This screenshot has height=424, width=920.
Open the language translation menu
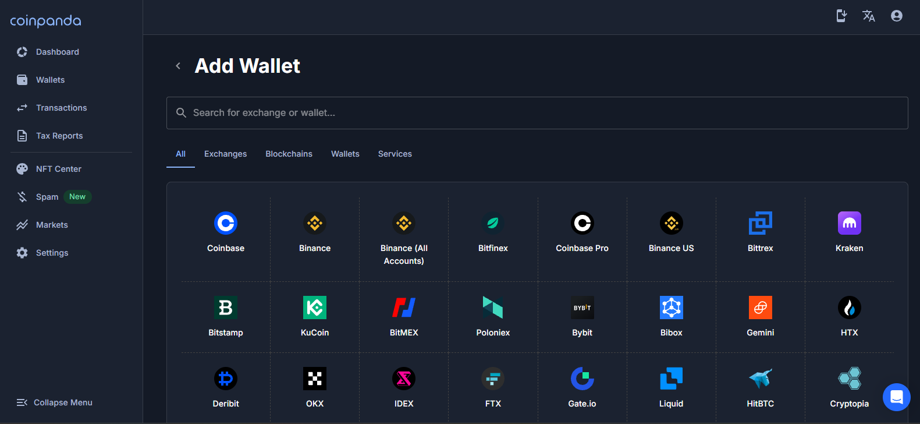coord(869,16)
